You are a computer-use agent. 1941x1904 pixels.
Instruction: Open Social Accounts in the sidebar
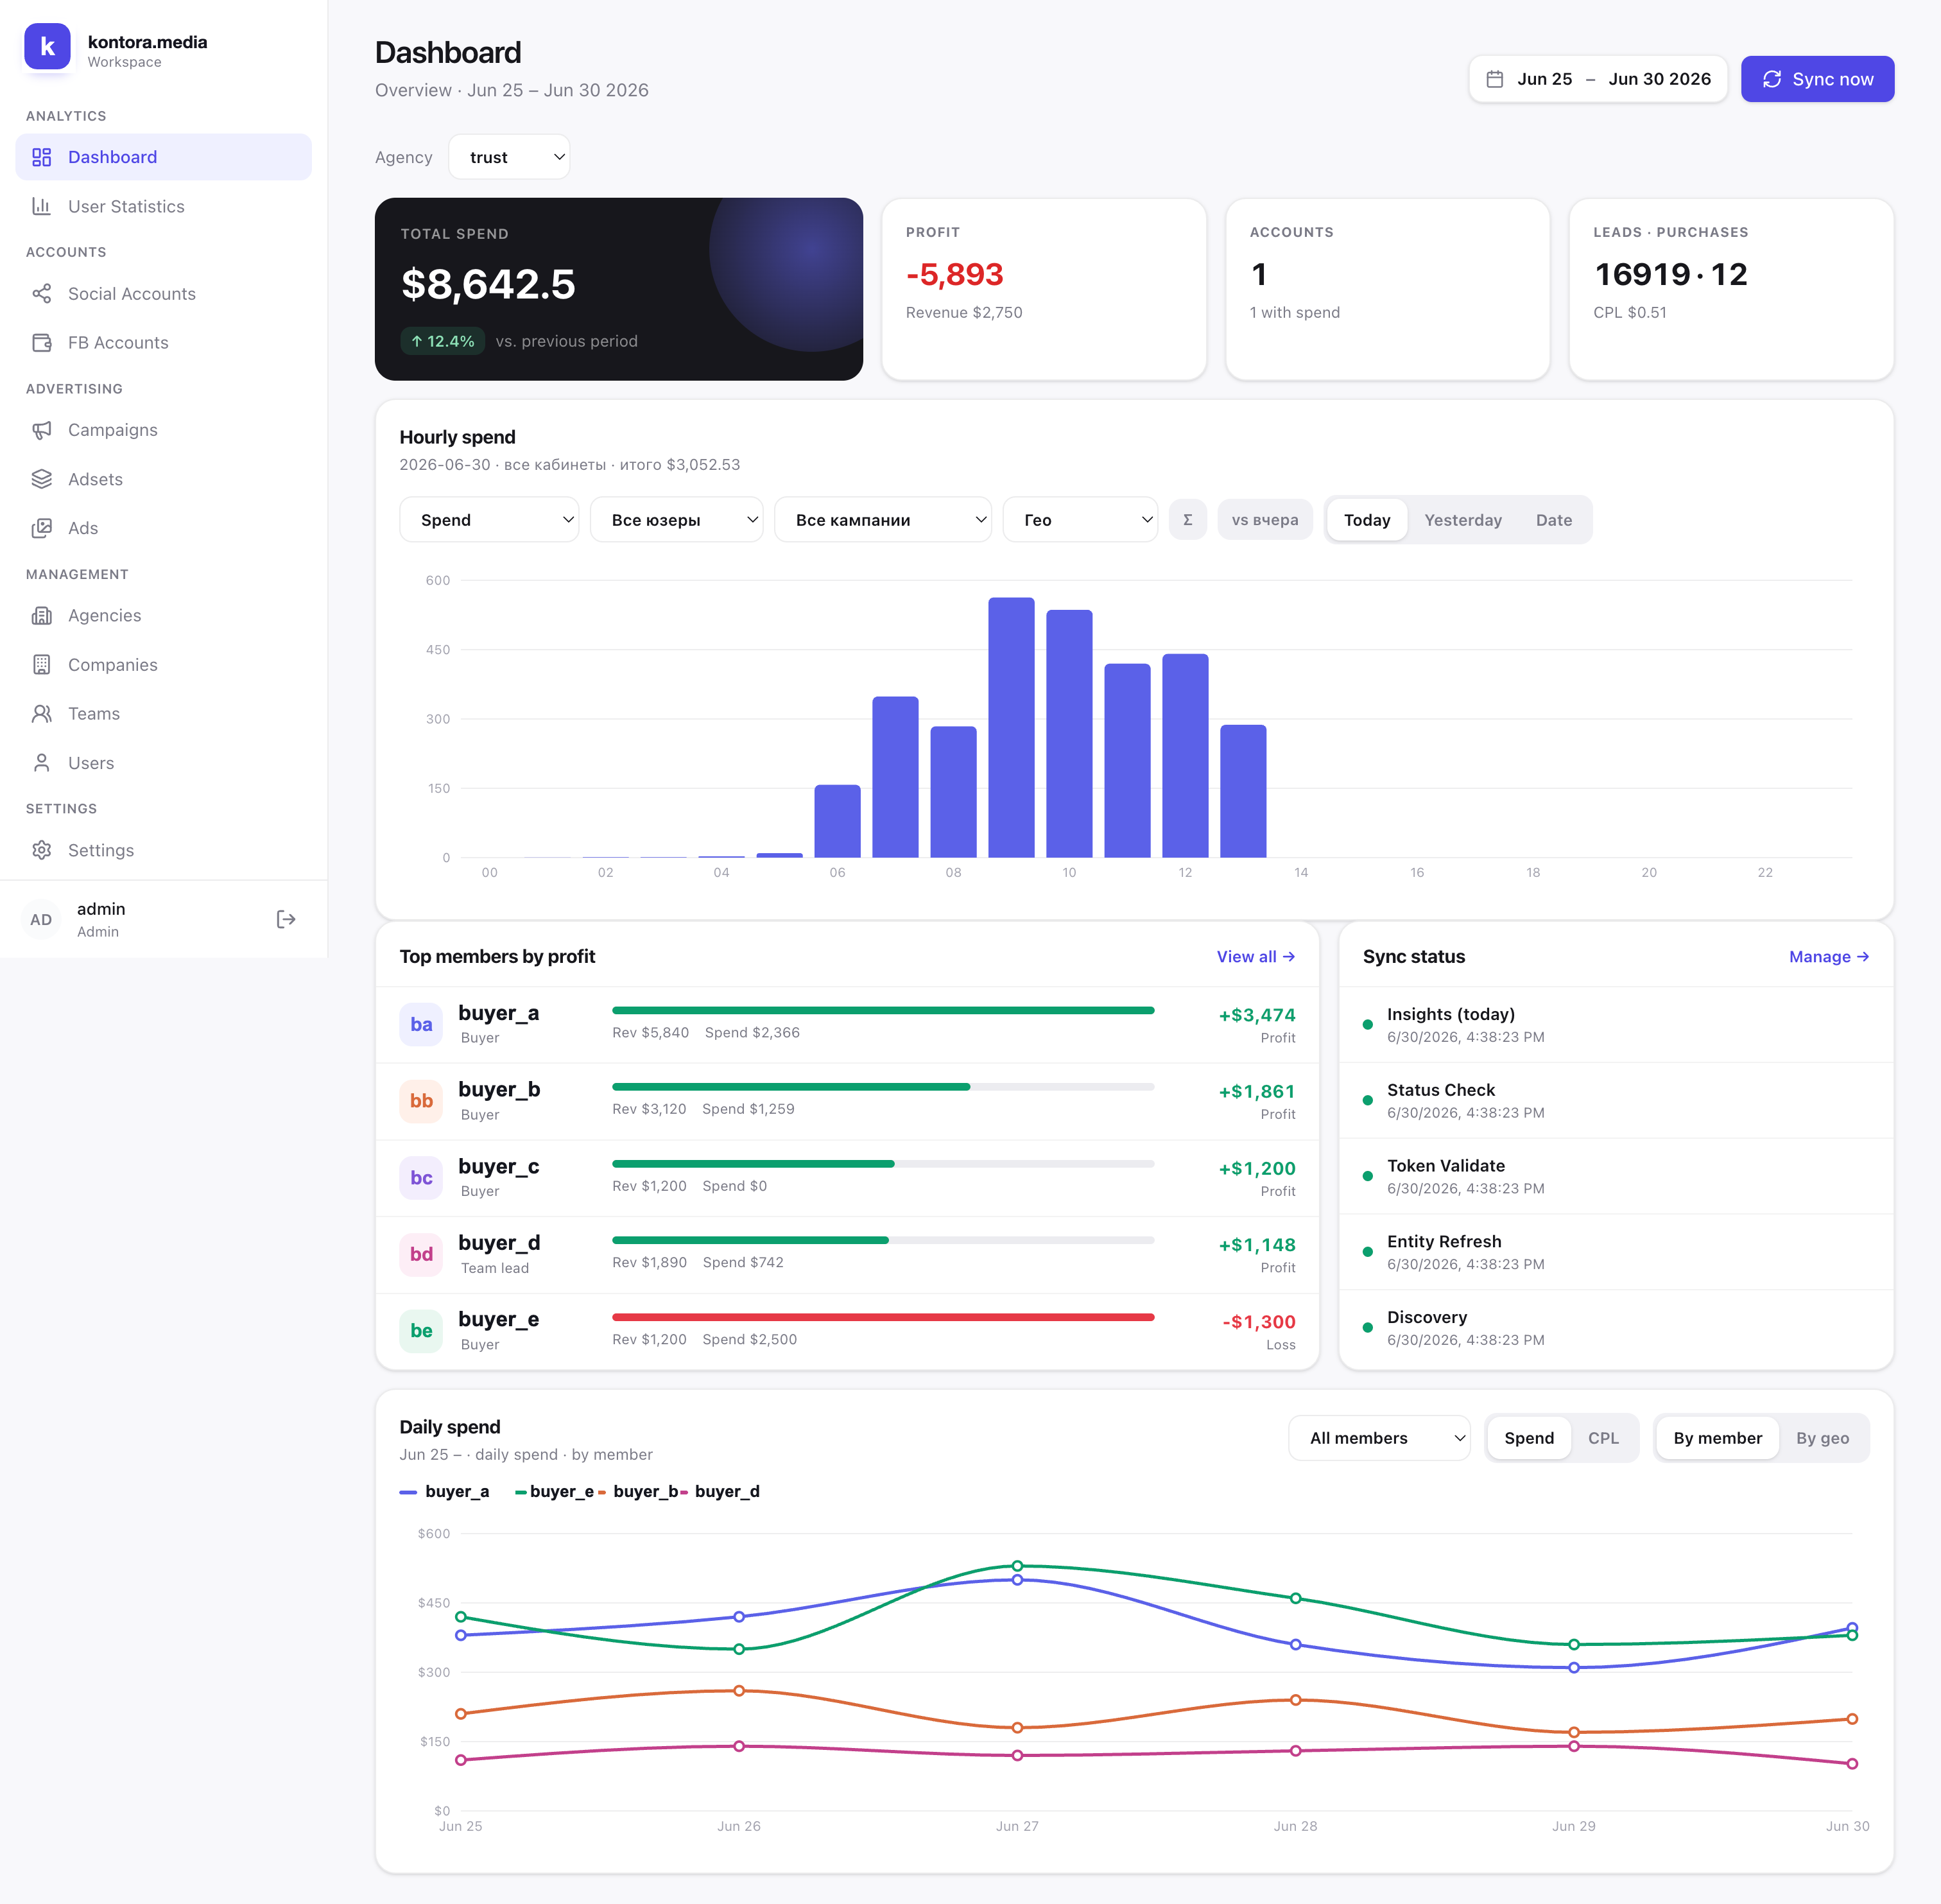click(x=164, y=293)
